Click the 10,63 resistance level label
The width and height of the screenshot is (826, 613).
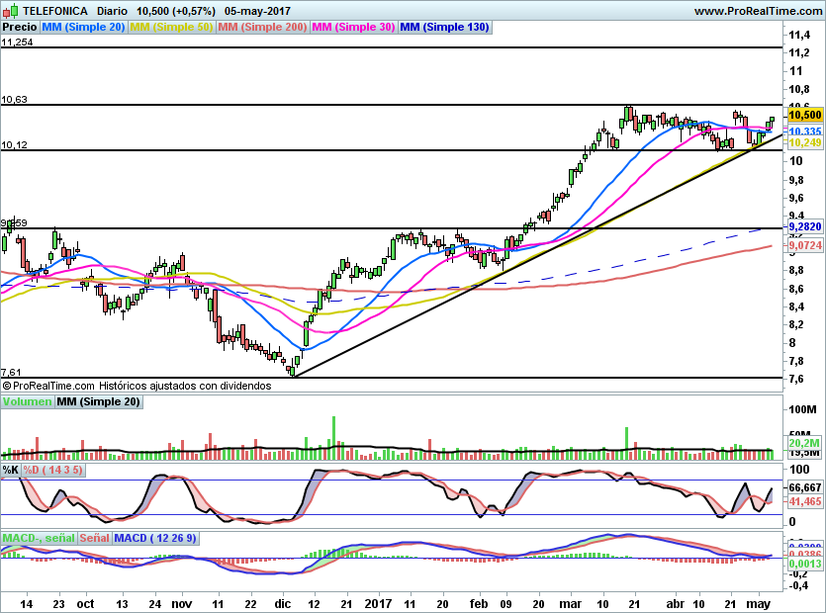click(14, 100)
